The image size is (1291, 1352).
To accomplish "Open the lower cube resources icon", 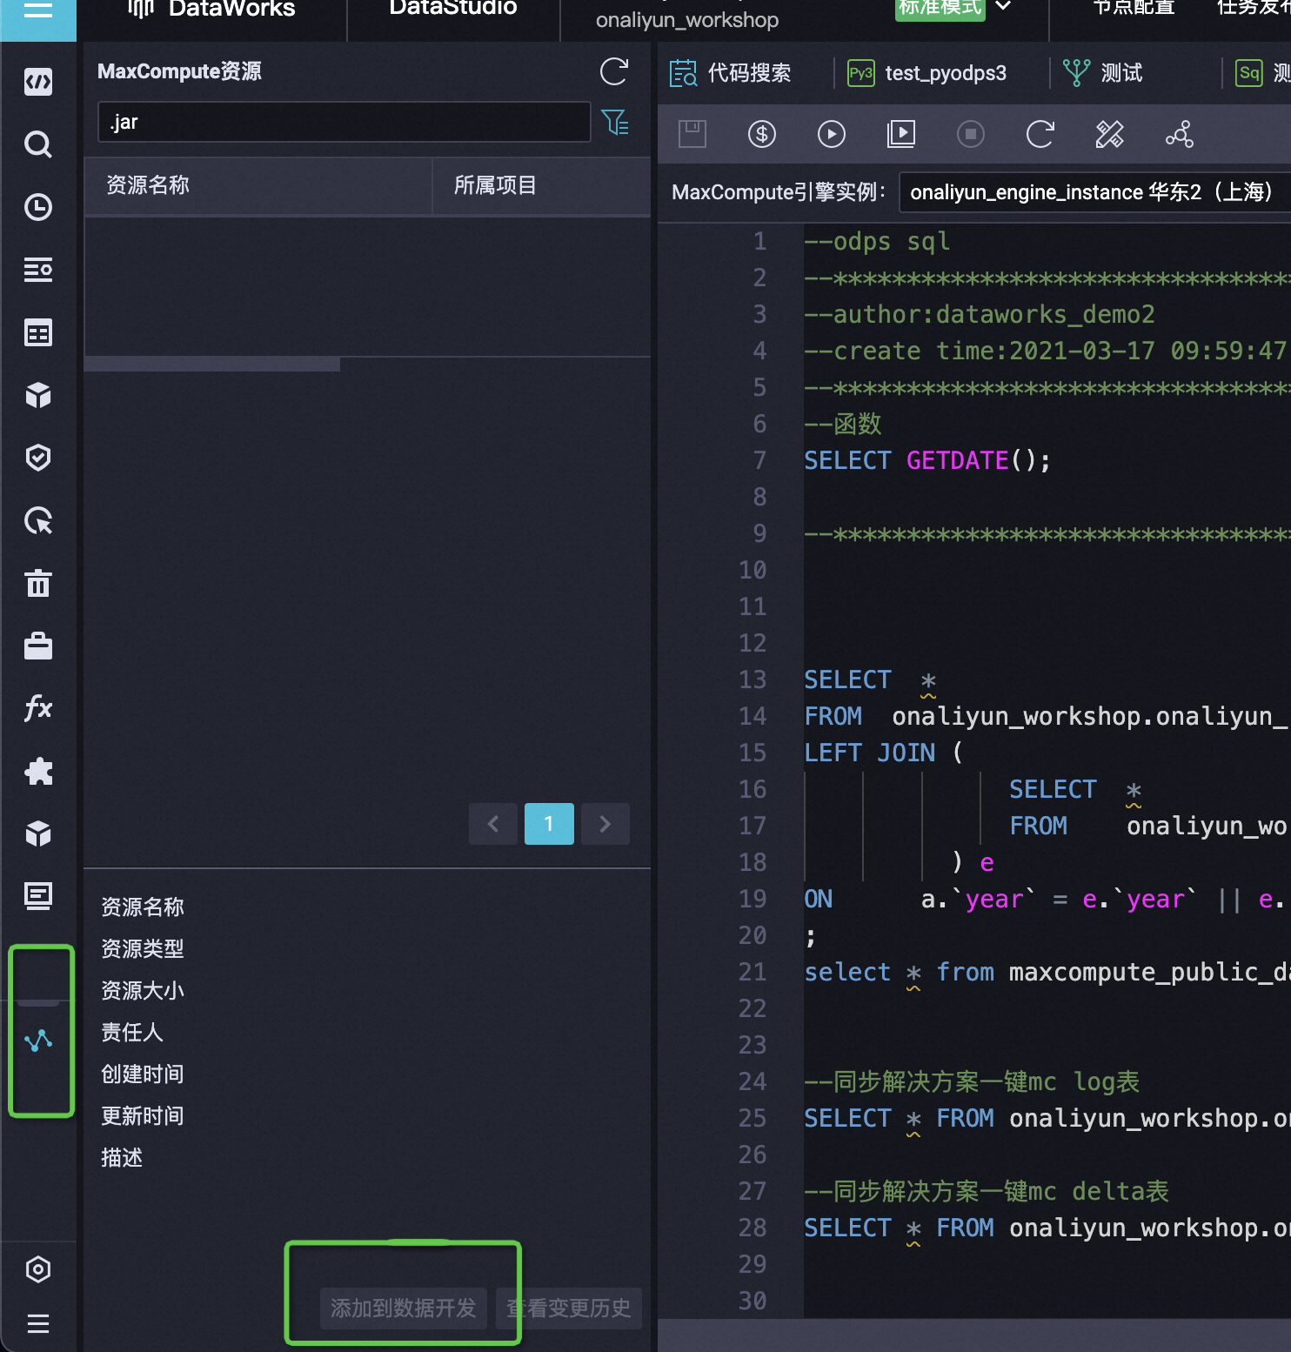I will tap(38, 833).
